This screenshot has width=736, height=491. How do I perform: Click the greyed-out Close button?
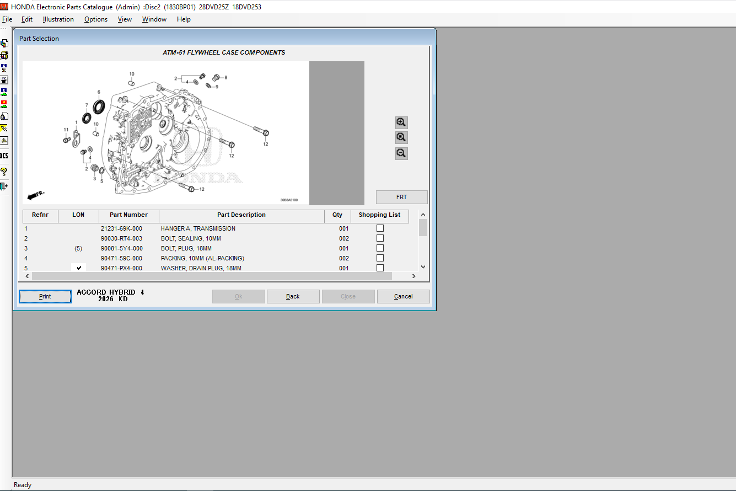point(348,296)
